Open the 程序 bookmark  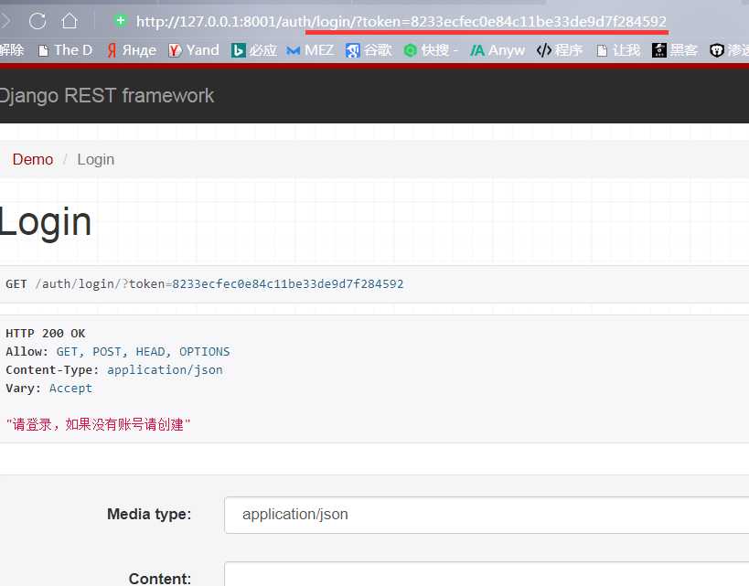560,50
